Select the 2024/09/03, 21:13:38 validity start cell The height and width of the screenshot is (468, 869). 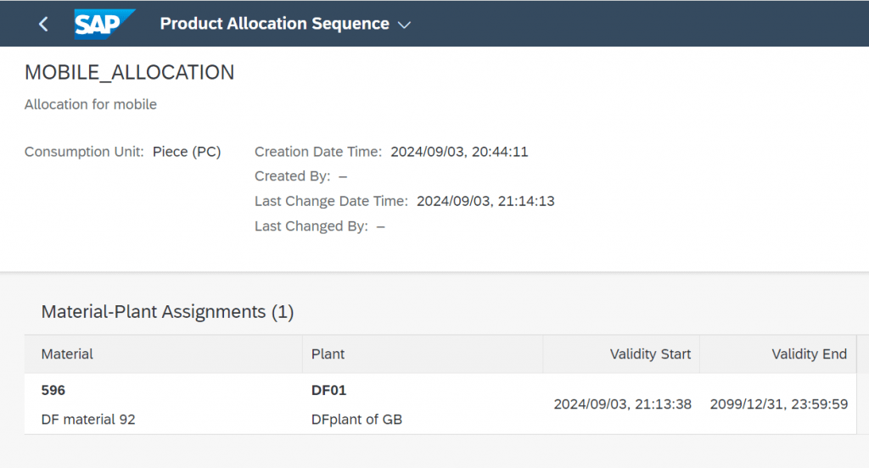622,404
